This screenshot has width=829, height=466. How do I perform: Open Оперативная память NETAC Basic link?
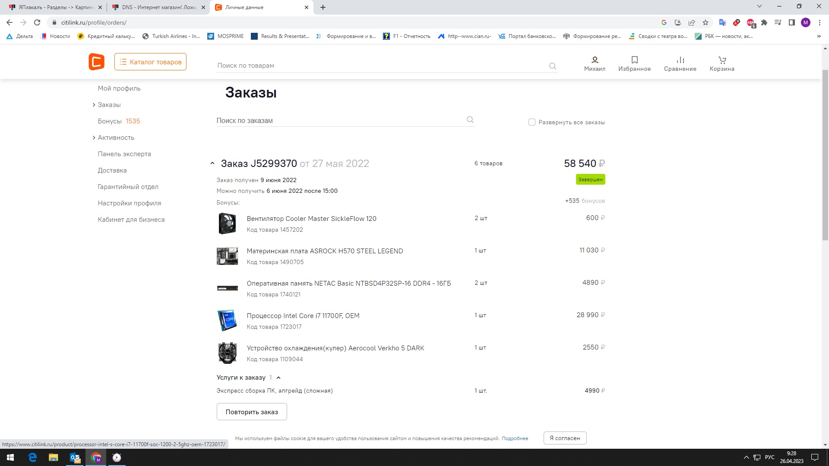tap(349, 283)
